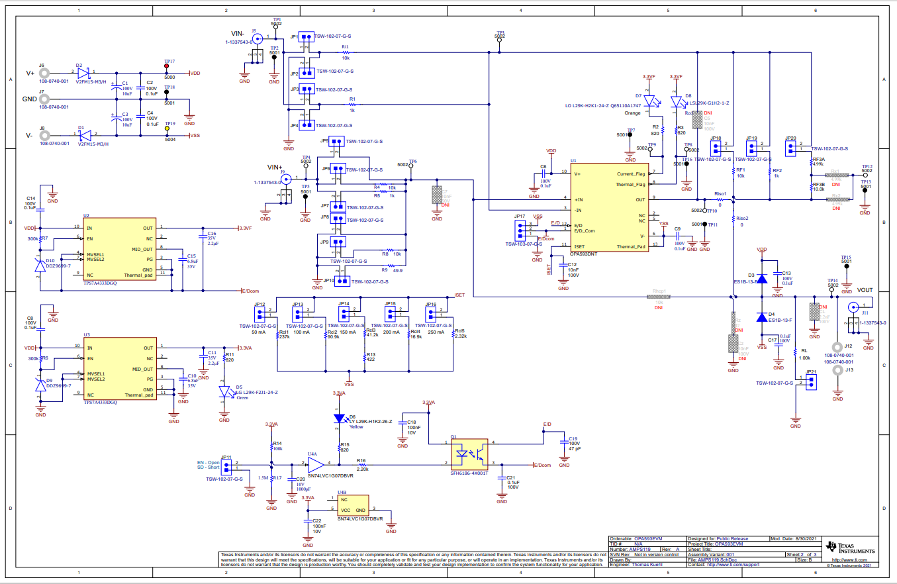This screenshot has width=897, height=584.
Task: Click the "Public Release" designed-for text
Action: 733,538
